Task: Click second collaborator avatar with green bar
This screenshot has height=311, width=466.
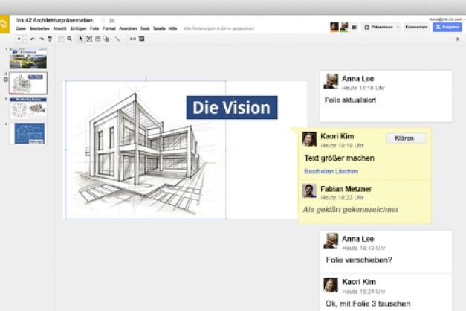Action: click(x=344, y=27)
